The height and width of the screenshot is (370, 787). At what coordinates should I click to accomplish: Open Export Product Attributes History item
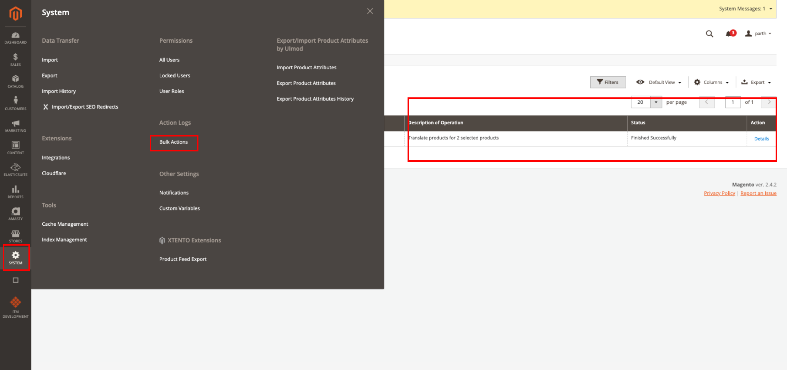click(x=315, y=99)
